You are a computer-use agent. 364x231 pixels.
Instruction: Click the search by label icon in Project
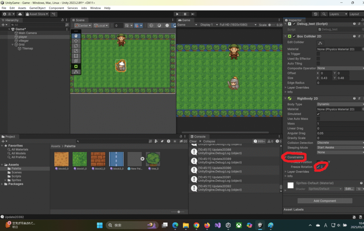(x=162, y=141)
